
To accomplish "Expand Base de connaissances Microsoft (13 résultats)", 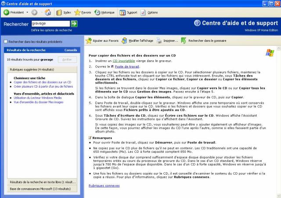I will click(42, 189).
